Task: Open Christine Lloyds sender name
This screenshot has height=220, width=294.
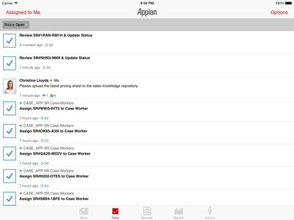Action: 34,81
